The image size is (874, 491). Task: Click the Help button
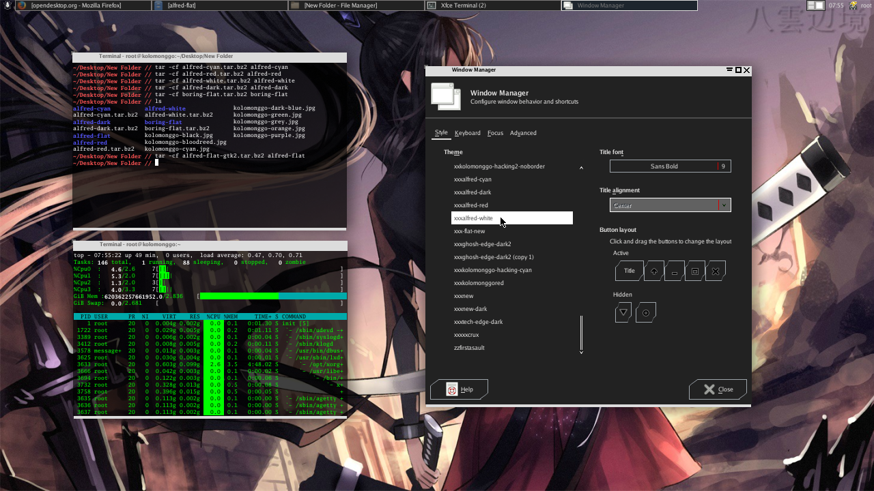pos(459,389)
